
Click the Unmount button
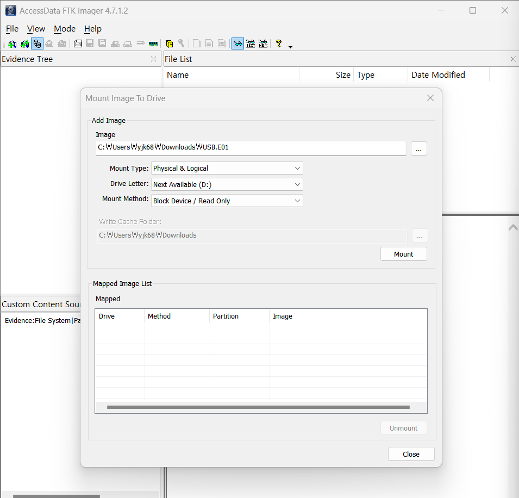(403, 428)
